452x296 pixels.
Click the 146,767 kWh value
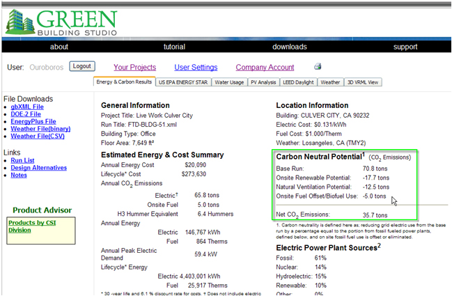pos(203,233)
